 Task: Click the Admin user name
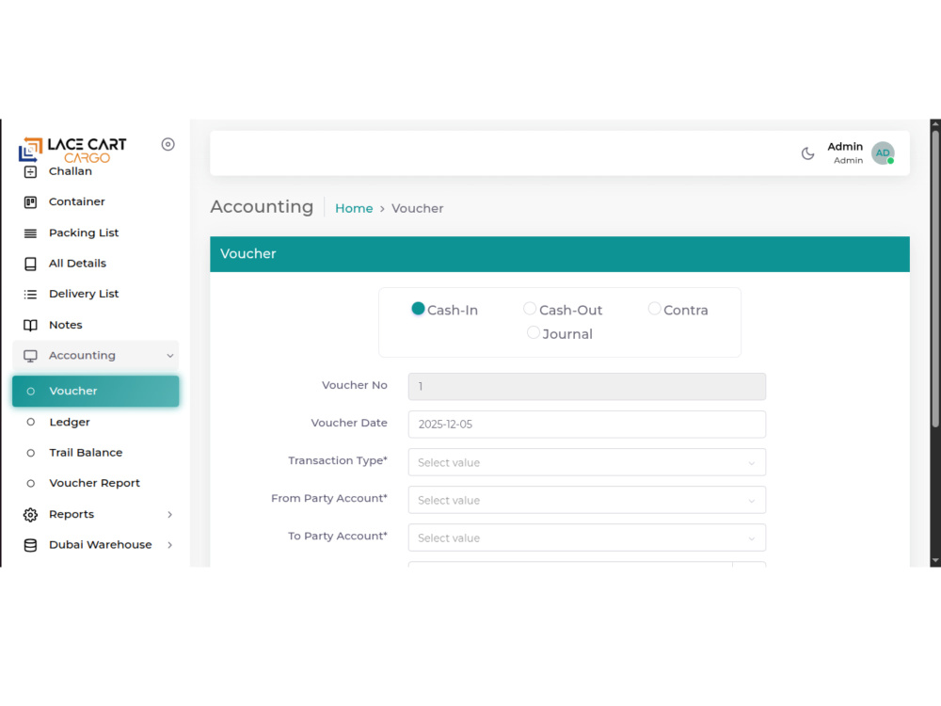point(845,147)
